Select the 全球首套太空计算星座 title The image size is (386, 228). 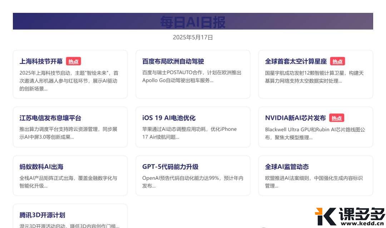tap(296, 61)
